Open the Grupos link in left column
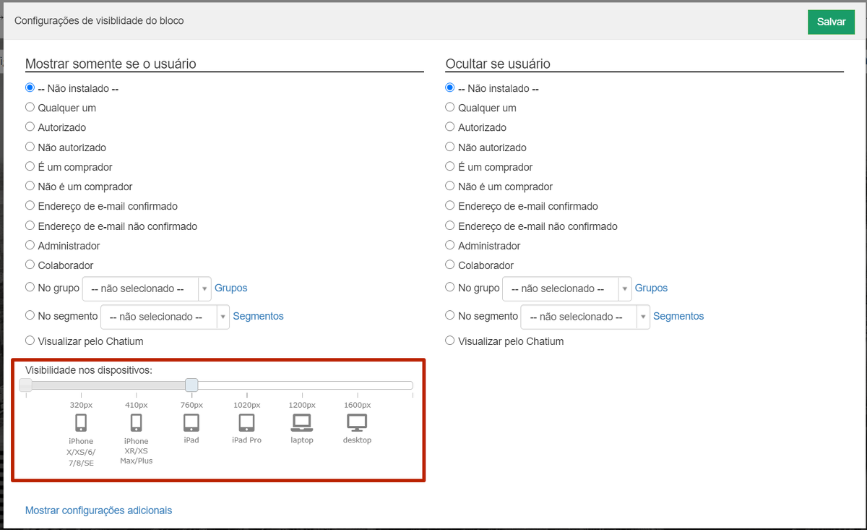Screen dimensions: 867x530 [230, 288]
